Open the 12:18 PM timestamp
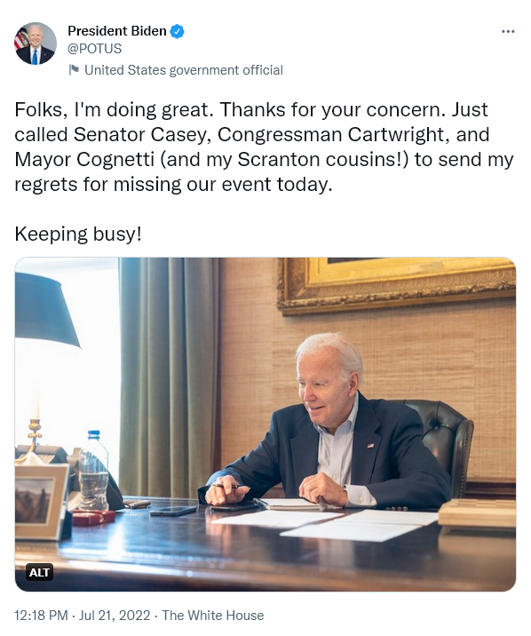Screen dimensions: 531x636 pyautogui.click(x=41, y=616)
